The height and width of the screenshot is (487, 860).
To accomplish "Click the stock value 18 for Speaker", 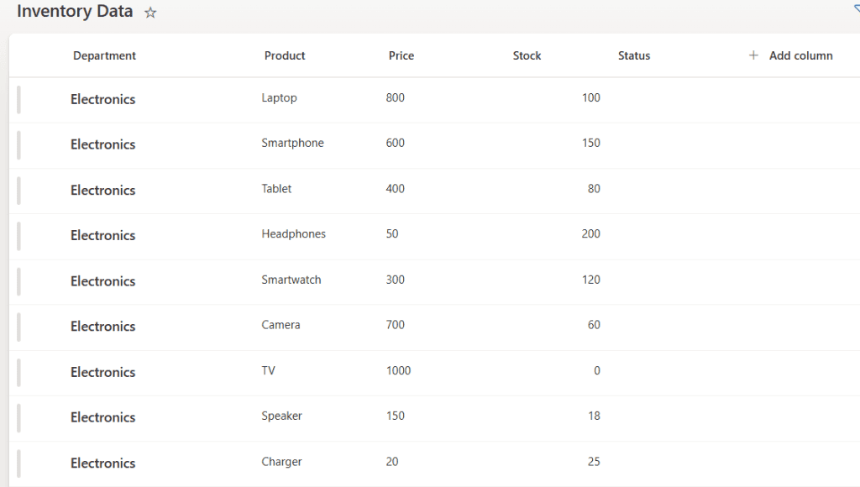I will 595,416.
